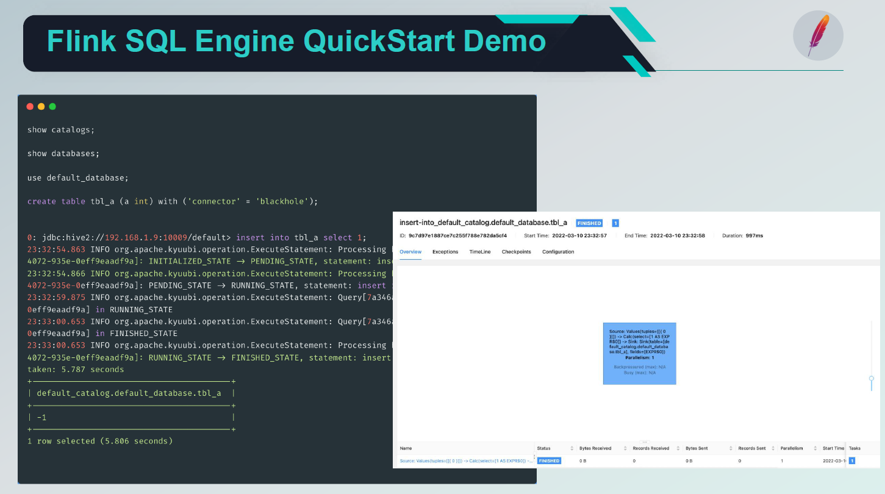Sort by Parallelism sort arrows
Viewport: 885px width, 494px height.
[x=814, y=448]
